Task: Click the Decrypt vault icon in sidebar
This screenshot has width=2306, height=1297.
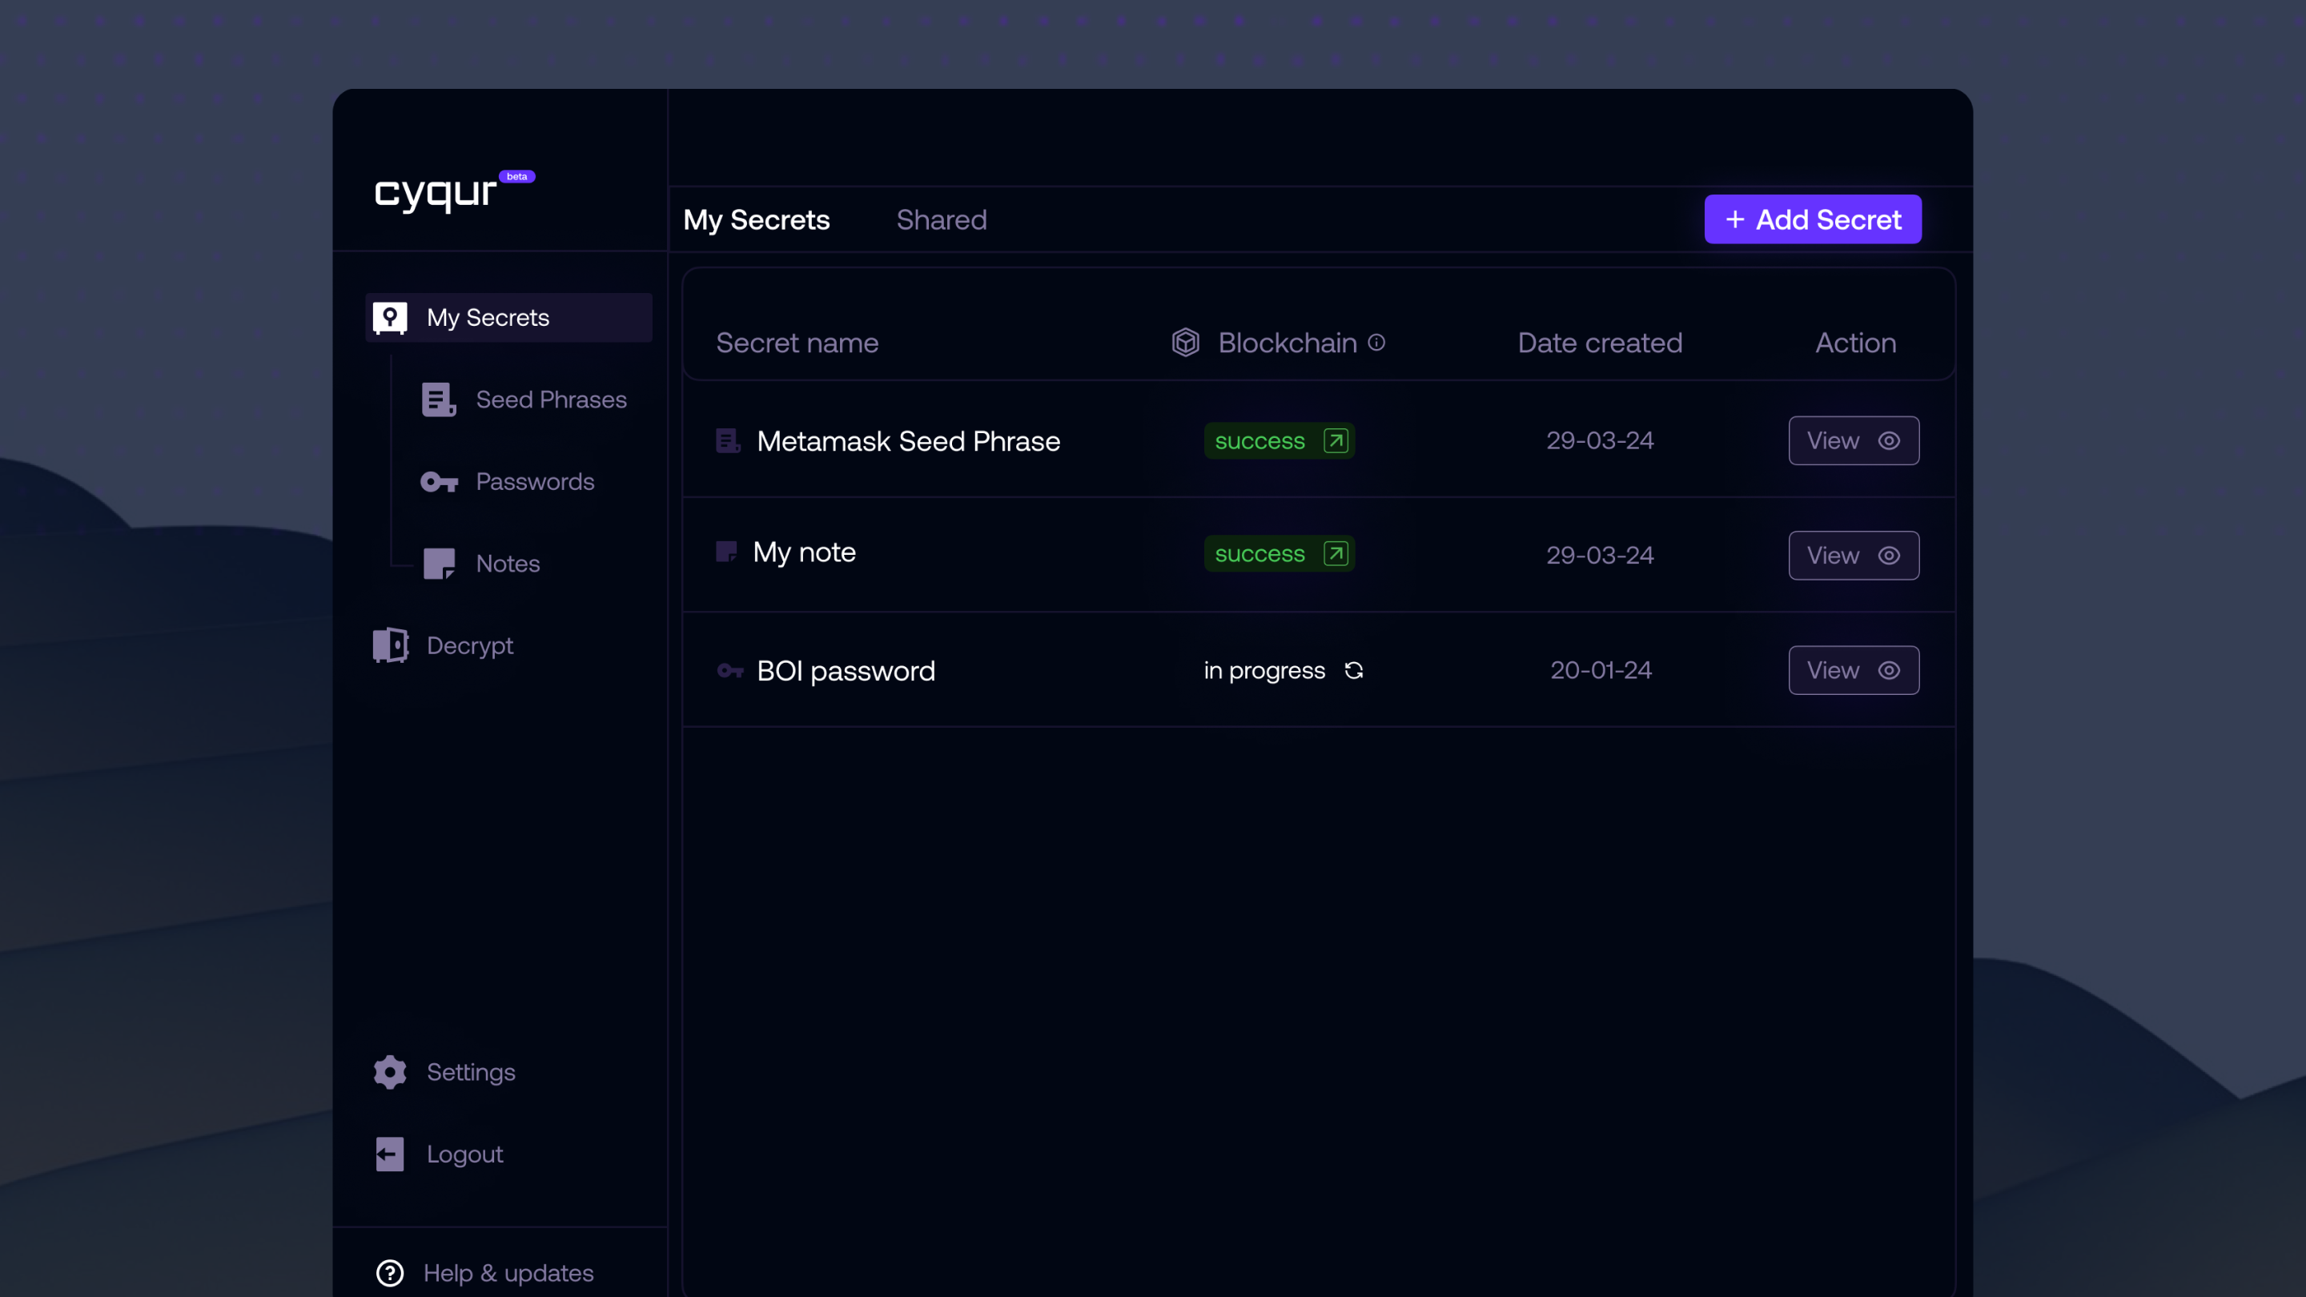Action: [x=390, y=645]
